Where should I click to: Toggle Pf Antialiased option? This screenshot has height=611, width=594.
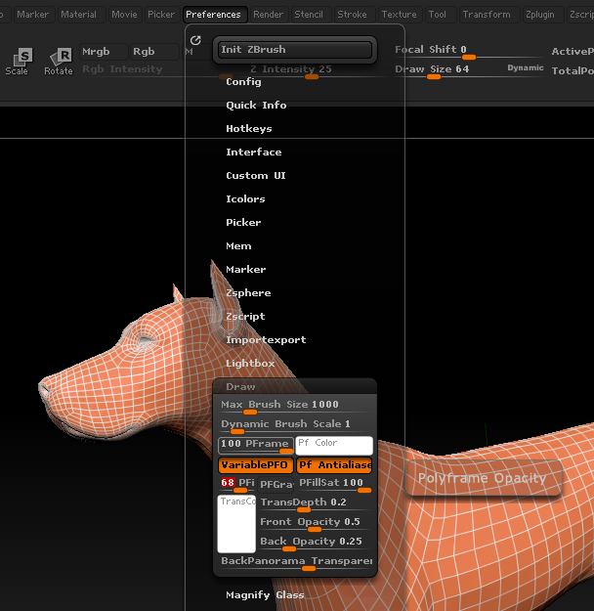(x=335, y=465)
